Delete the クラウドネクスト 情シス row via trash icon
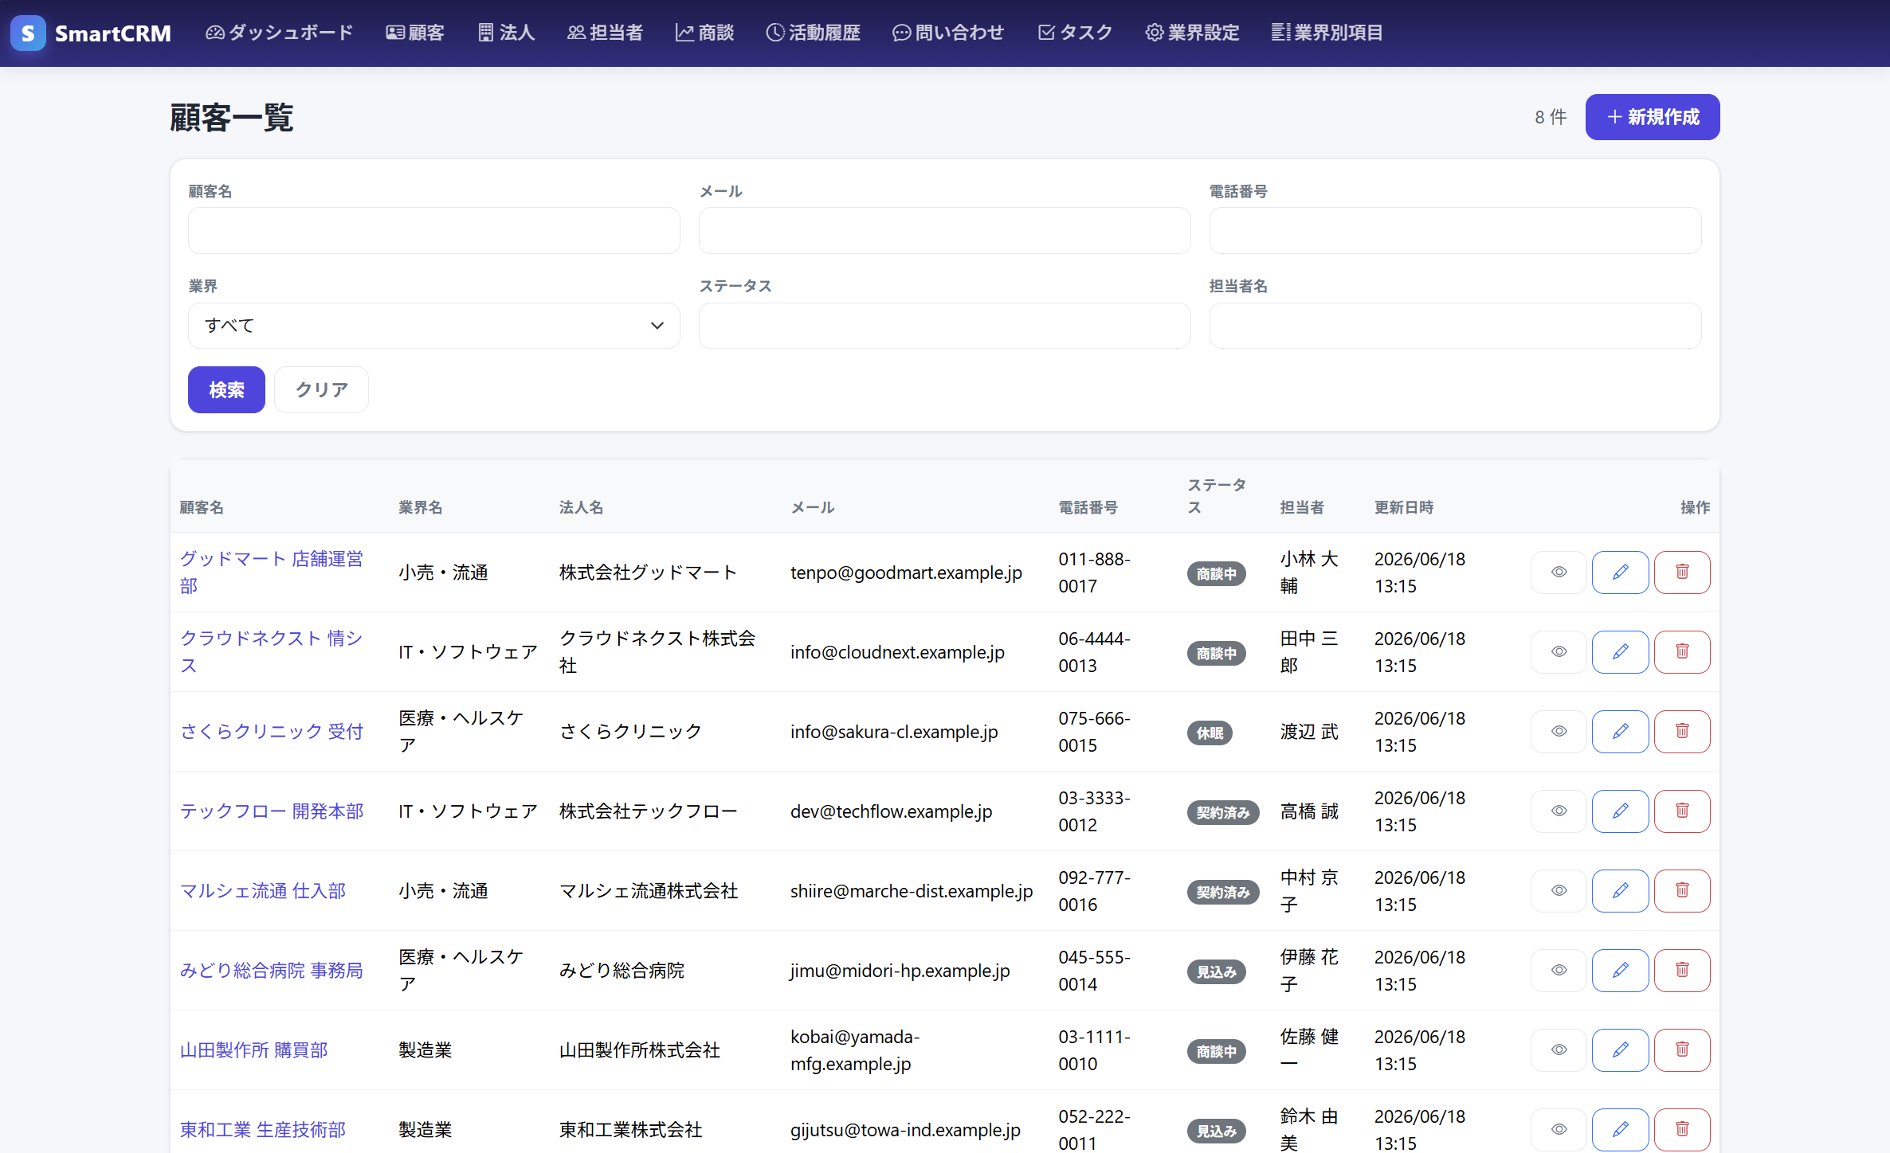The image size is (1890, 1153). [1682, 652]
